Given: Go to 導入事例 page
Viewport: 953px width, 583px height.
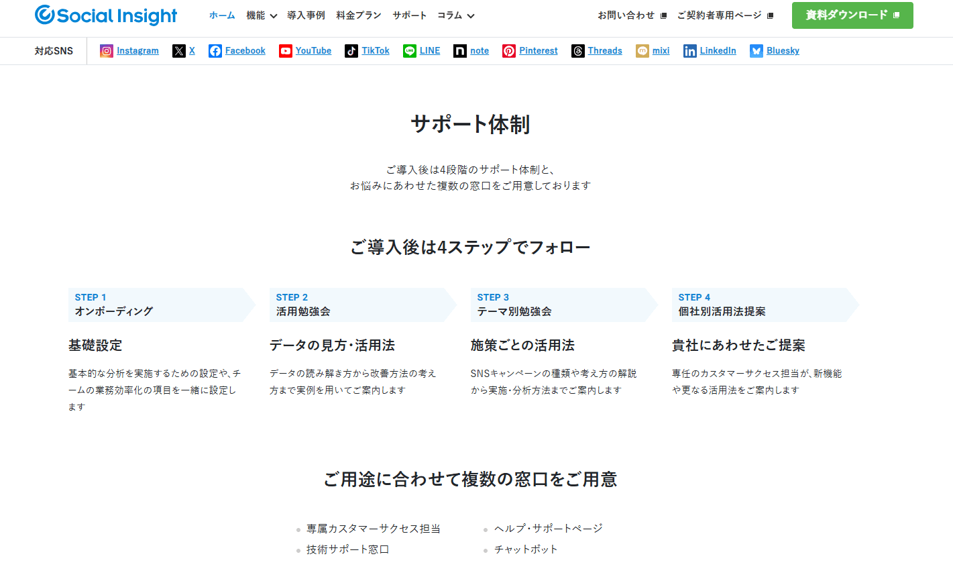Looking at the screenshot, I should [306, 15].
